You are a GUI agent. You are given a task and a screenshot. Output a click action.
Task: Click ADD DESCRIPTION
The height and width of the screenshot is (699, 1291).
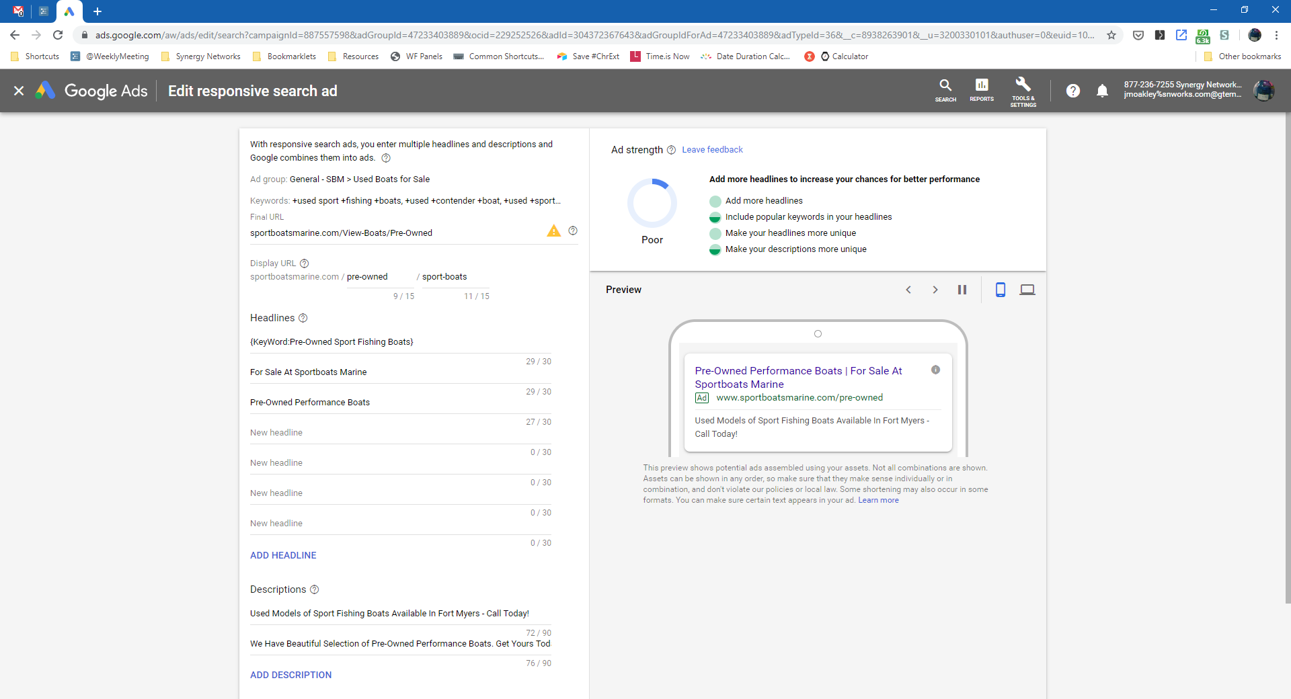pos(290,675)
